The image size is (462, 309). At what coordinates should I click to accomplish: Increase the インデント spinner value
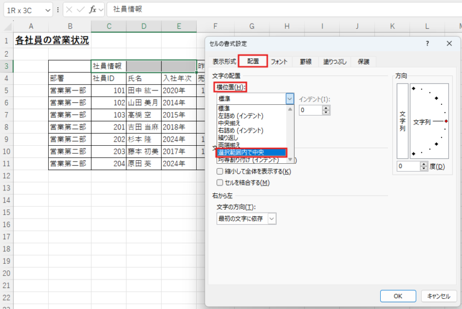327,108
